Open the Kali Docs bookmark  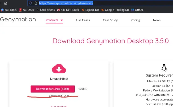[x=26, y=10]
